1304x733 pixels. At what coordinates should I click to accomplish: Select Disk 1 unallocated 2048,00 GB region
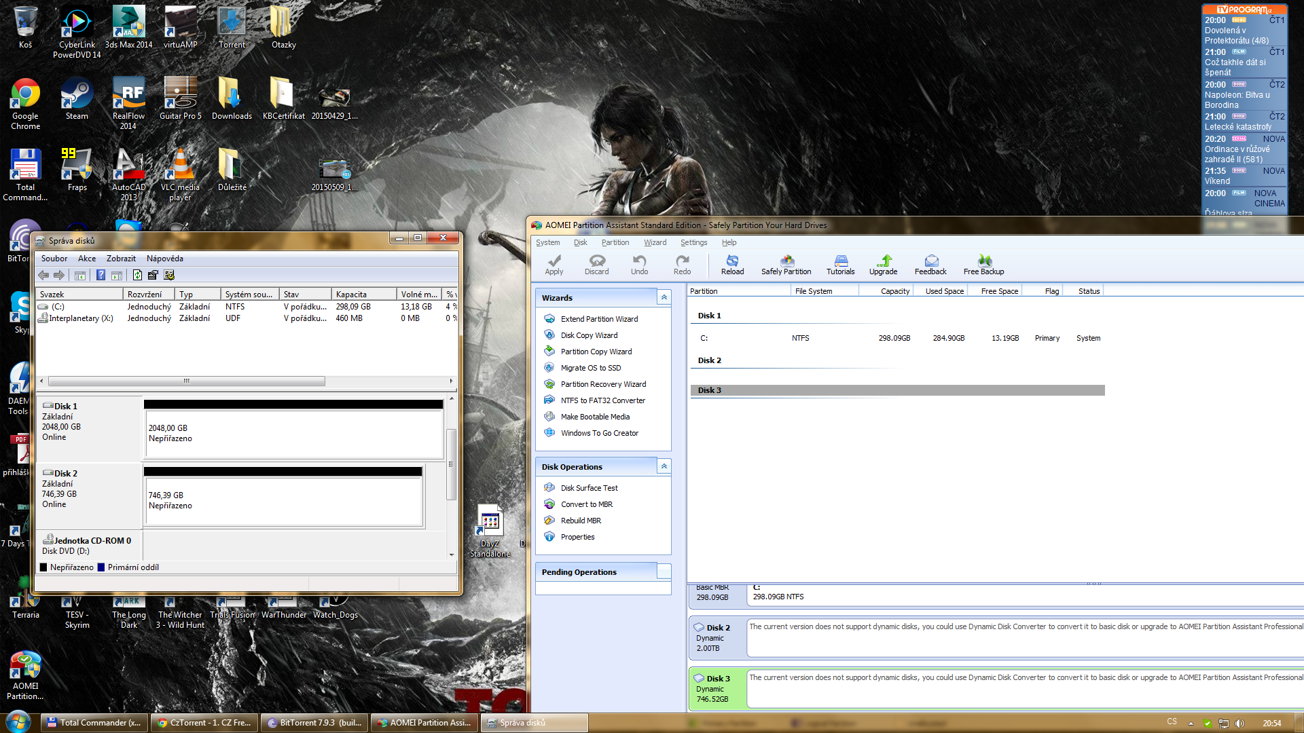[293, 433]
